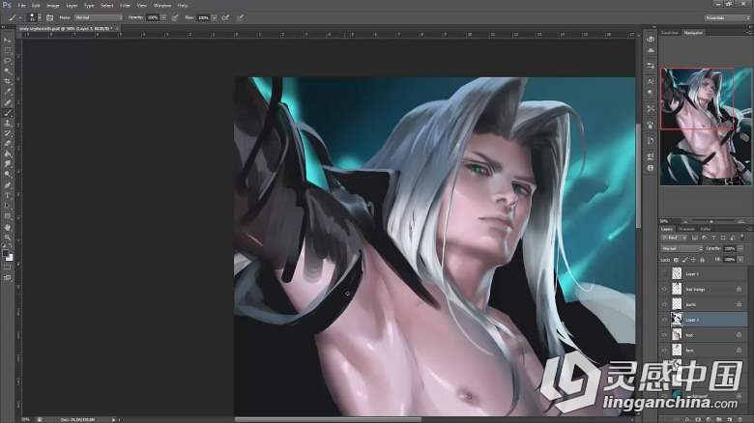This screenshot has width=754, height=423.
Task: Select the Clone Stamp tool
Action: click(x=7, y=124)
